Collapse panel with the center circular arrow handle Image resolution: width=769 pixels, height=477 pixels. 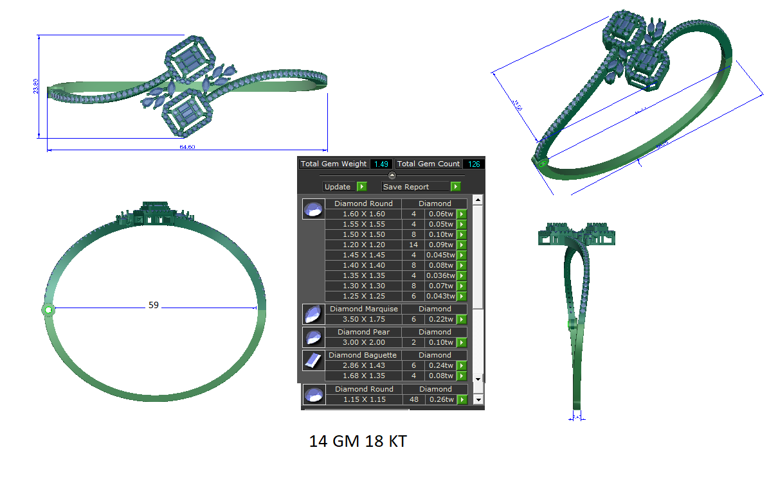(392, 175)
